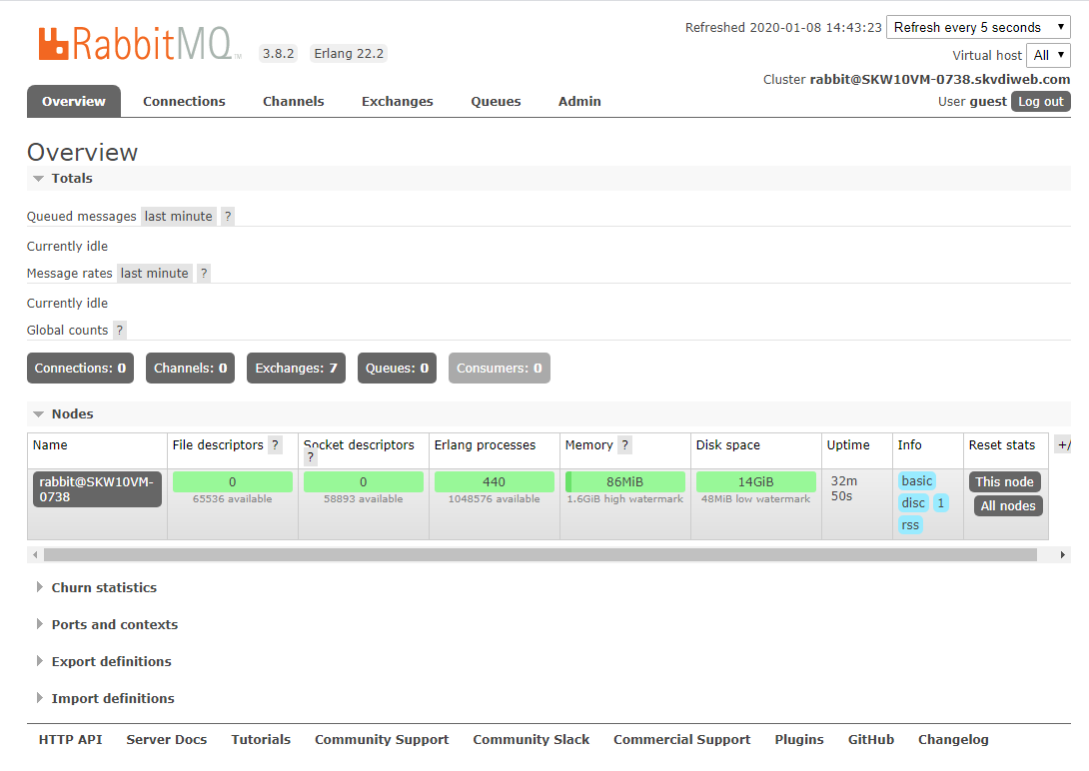
Task: Click the rss info tag
Action: point(910,524)
